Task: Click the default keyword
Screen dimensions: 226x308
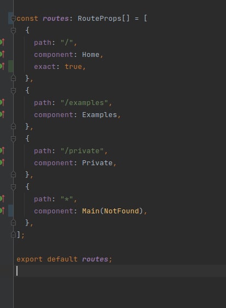Action: [x=62, y=259]
